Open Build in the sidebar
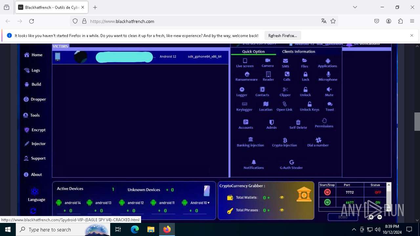Screen dimensions: 420x236 (32, 84)
